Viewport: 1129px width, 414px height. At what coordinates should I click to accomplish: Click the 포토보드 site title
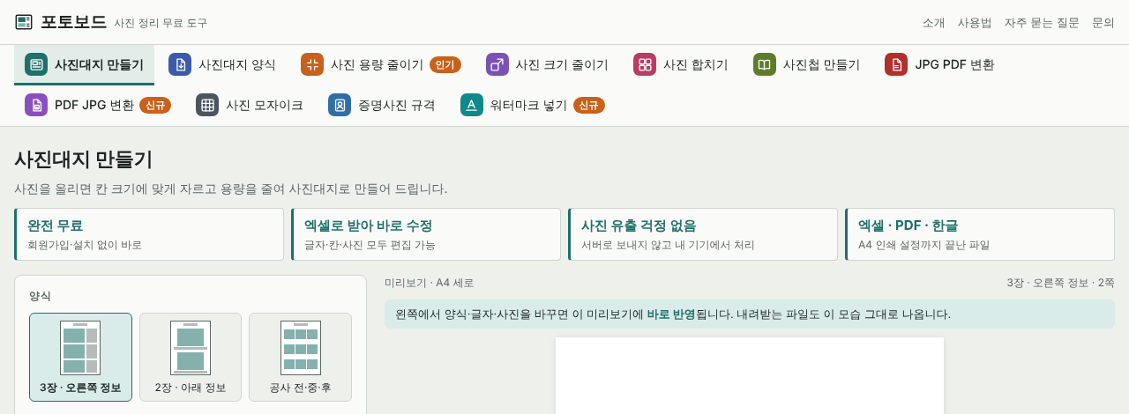pyautogui.click(x=73, y=22)
